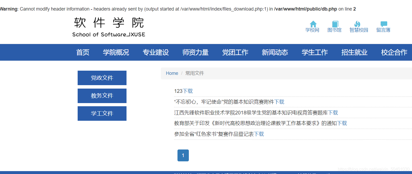Go to 学生工作
412x174 pixels.
coord(315,52)
